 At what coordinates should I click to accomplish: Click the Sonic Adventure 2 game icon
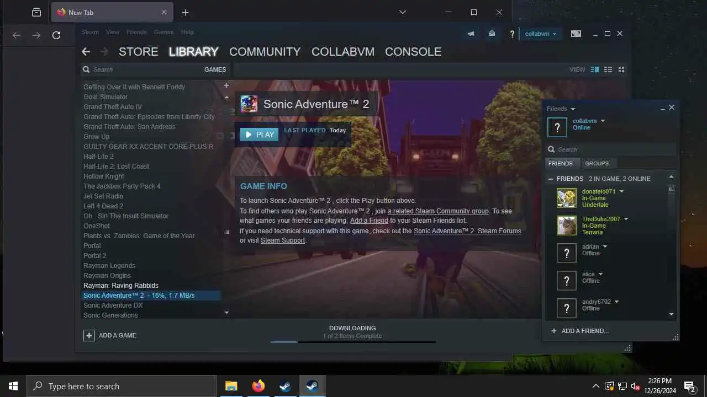click(x=249, y=104)
